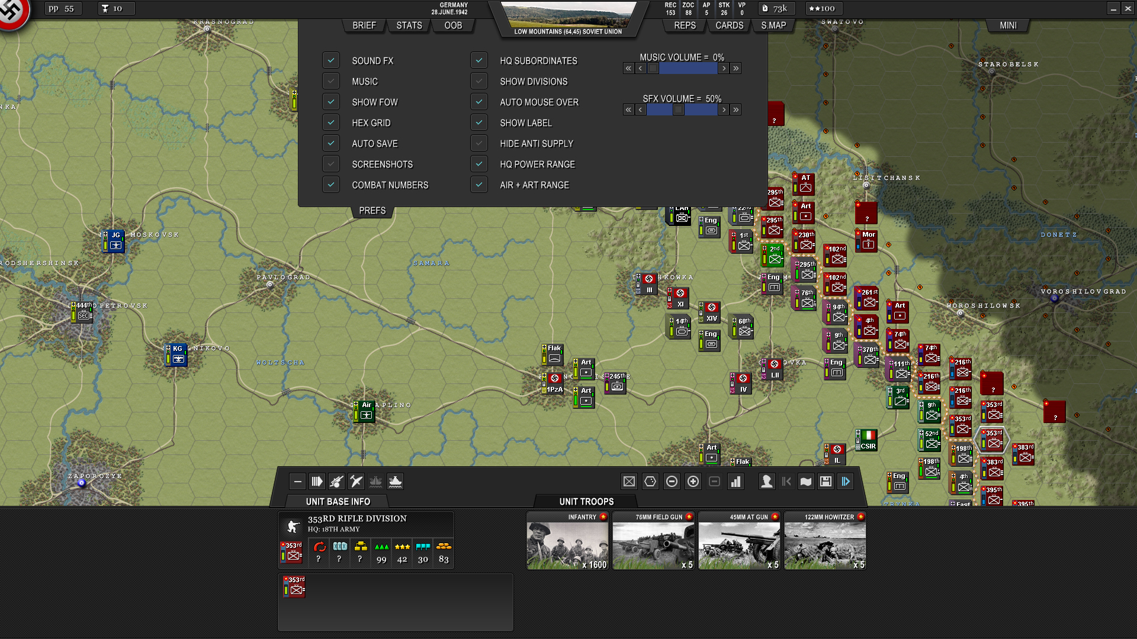This screenshot has width=1137, height=639.
Task: Click double-right arrow of SFX volume
Action: pyautogui.click(x=735, y=110)
